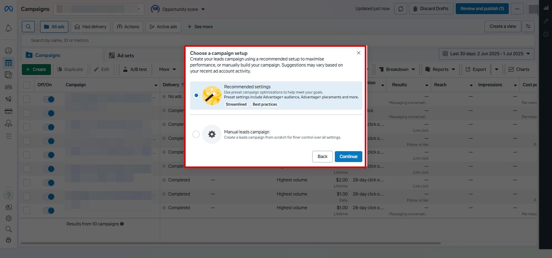This screenshot has width=552, height=258.
Task: Open the Campaign column header dropdown arrow
Action: 156,85
